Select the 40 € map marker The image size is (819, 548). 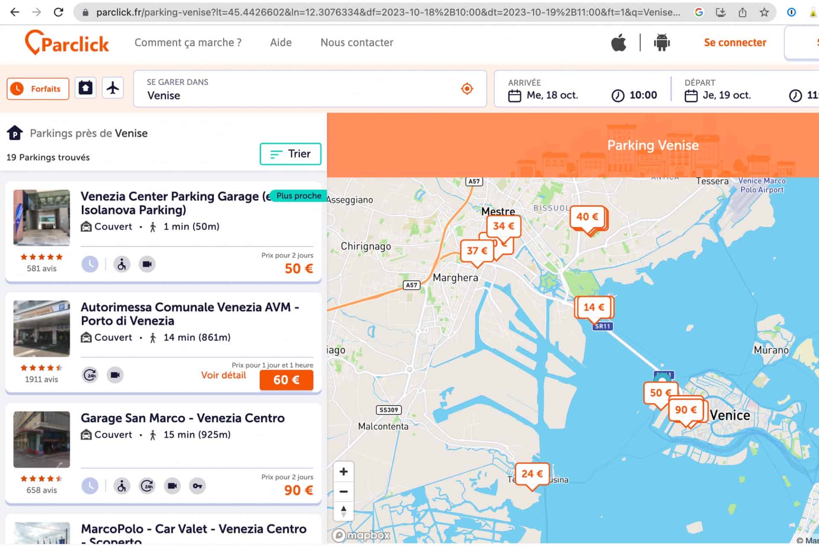point(587,217)
